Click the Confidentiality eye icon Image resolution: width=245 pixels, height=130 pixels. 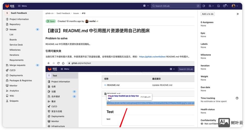[x=202, y=123]
